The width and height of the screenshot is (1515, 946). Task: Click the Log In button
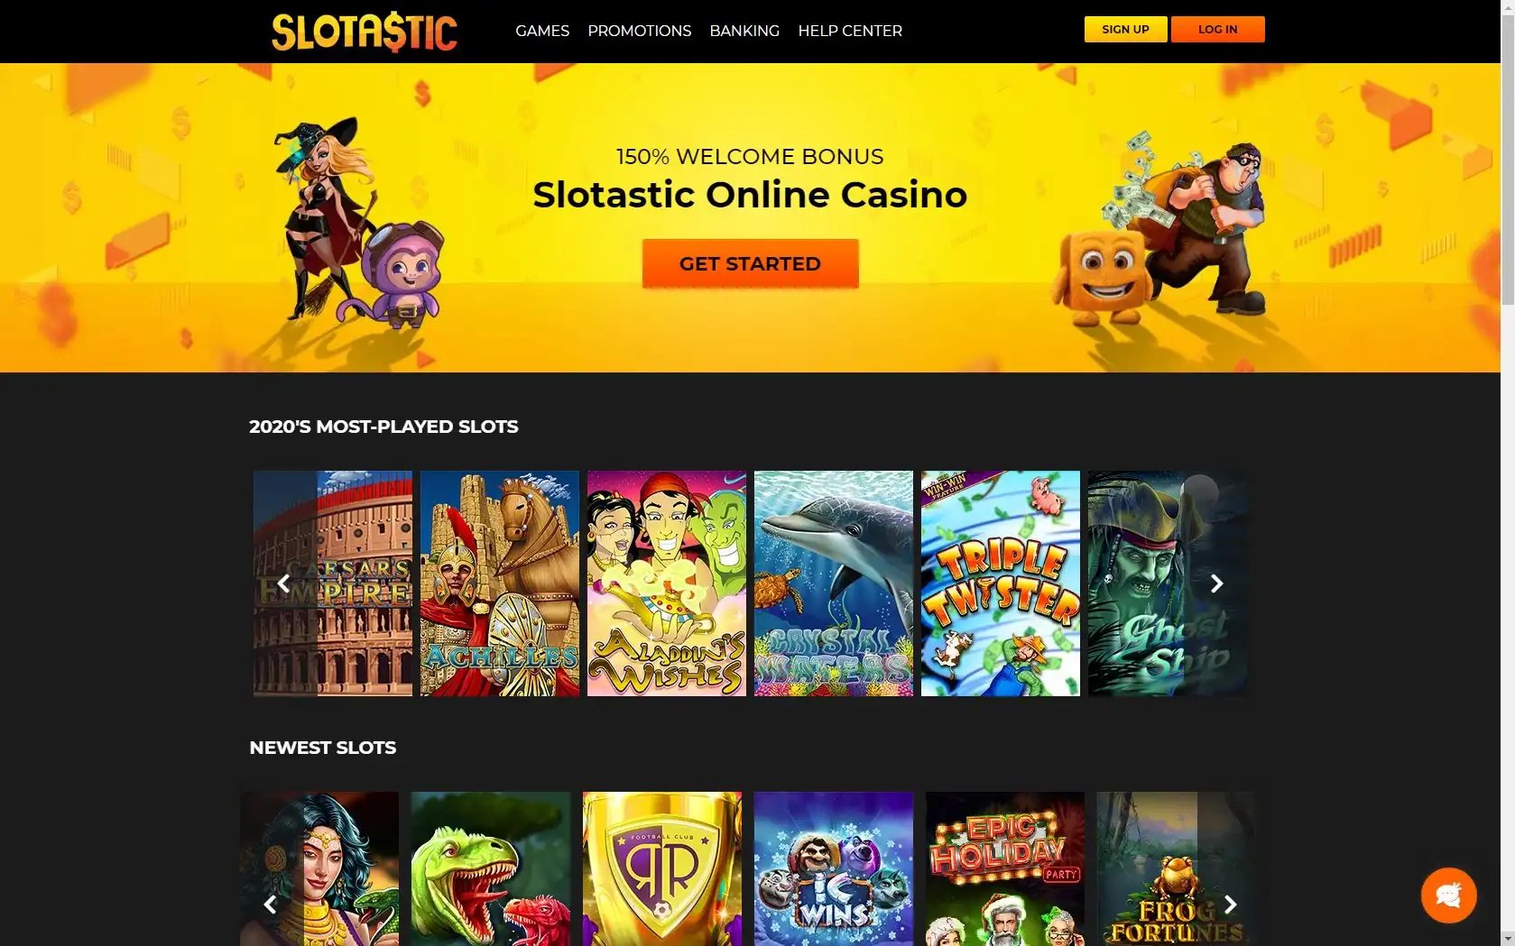pos(1217,29)
